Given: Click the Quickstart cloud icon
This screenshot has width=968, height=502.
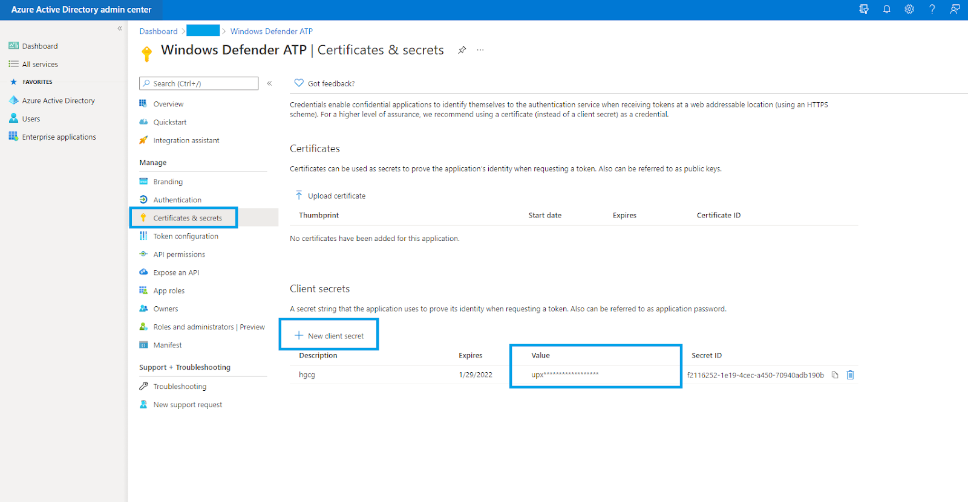Looking at the screenshot, I should pos(143,121).
